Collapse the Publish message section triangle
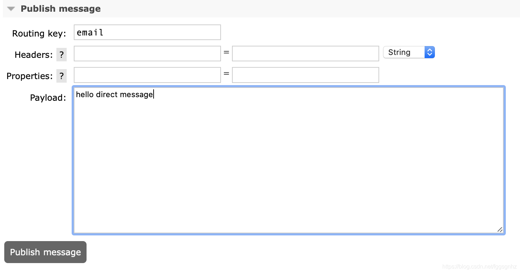Image resolution: width=520 pixels, height=273 pixels. 11,9
